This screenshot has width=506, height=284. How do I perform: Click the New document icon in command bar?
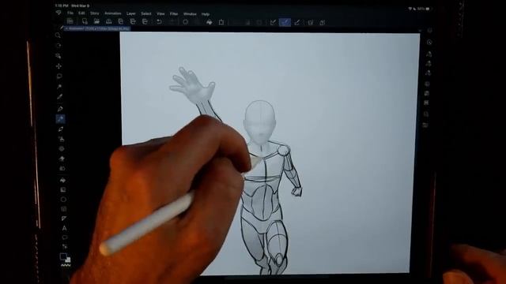click(x=85, y=21)
